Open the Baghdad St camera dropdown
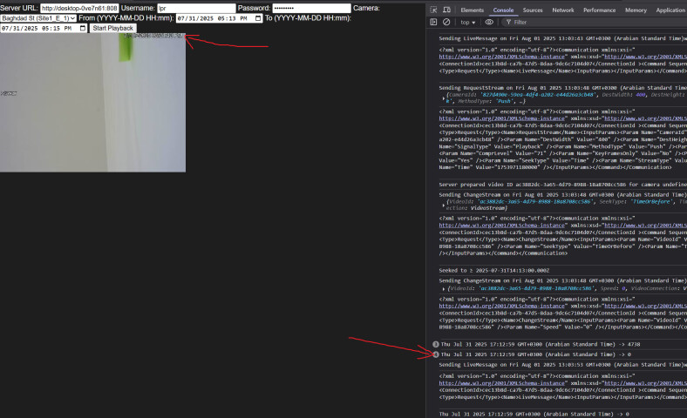The width and height of the screenshot is (687, 418). pyautogui.click(x=38, y=18)
